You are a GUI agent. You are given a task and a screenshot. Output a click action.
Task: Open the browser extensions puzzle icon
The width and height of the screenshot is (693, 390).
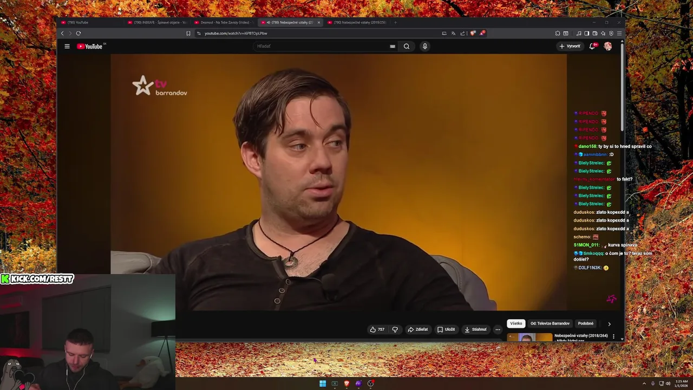pos(558,33)
